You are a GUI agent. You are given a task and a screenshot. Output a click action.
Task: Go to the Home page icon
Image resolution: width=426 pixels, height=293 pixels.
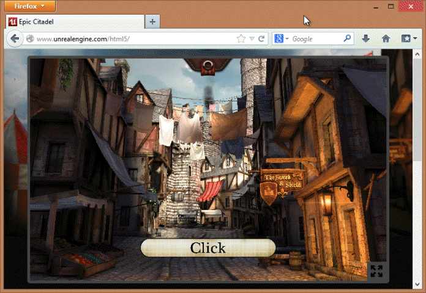click(386, 38)
